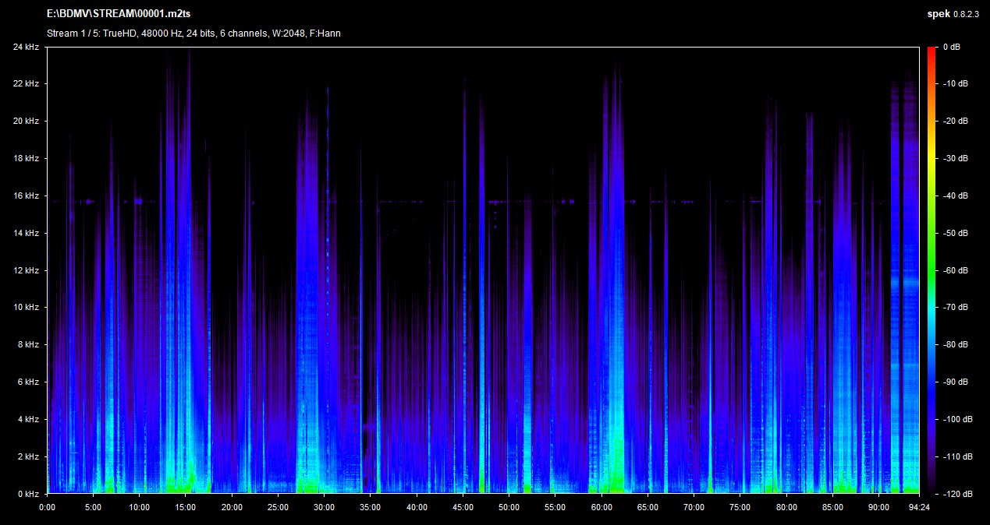The height and width of the screenshot is (525, 990).
Task: Click the 8 kHz frequency axis label
Action: (x=28, y=344)
